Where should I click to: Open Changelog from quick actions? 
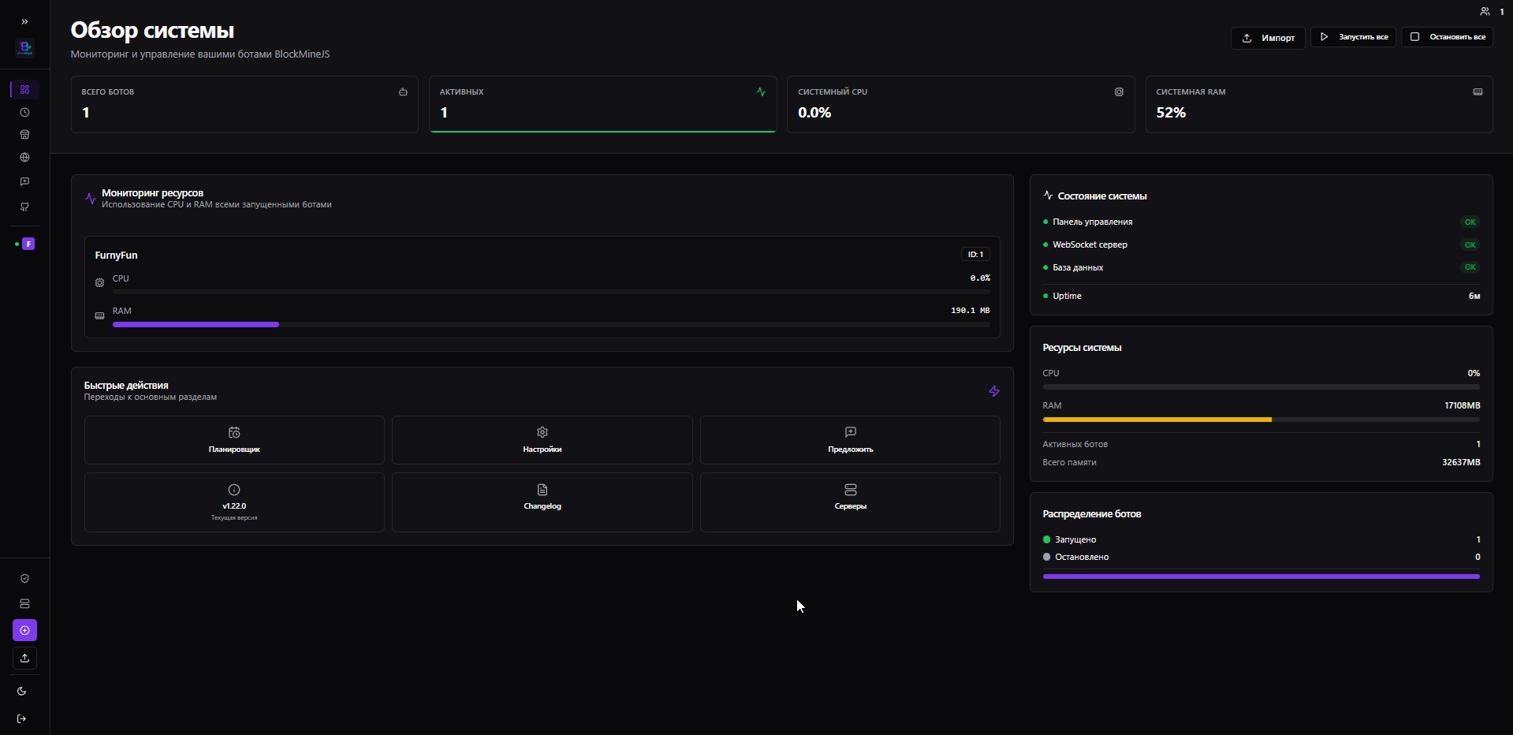[542, 502]
